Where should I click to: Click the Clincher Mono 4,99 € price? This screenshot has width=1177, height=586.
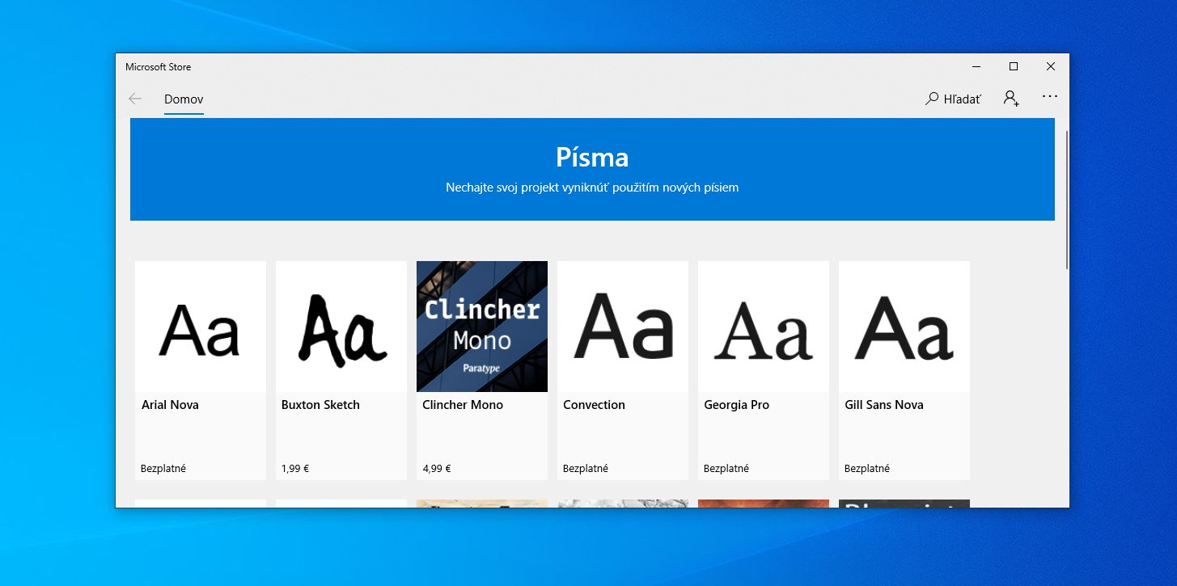(437, 468)
